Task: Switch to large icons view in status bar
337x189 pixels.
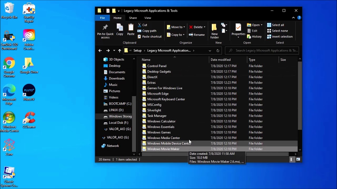Action: [x=298, y=159]
